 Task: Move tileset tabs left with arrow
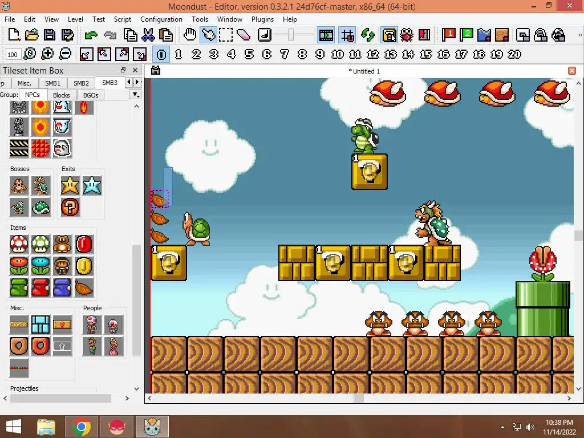(129, 82)
